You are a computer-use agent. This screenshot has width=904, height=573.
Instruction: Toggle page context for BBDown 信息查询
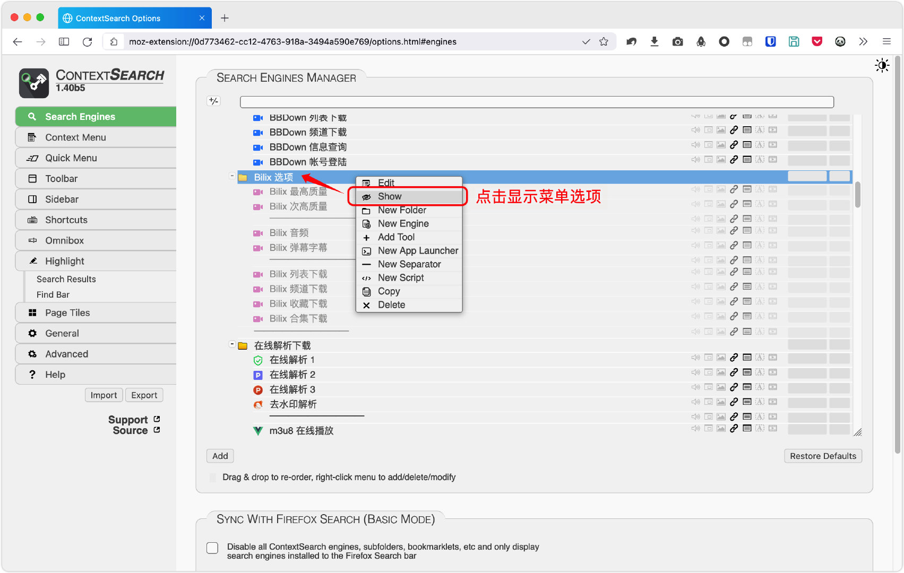[x=747, y=145]
